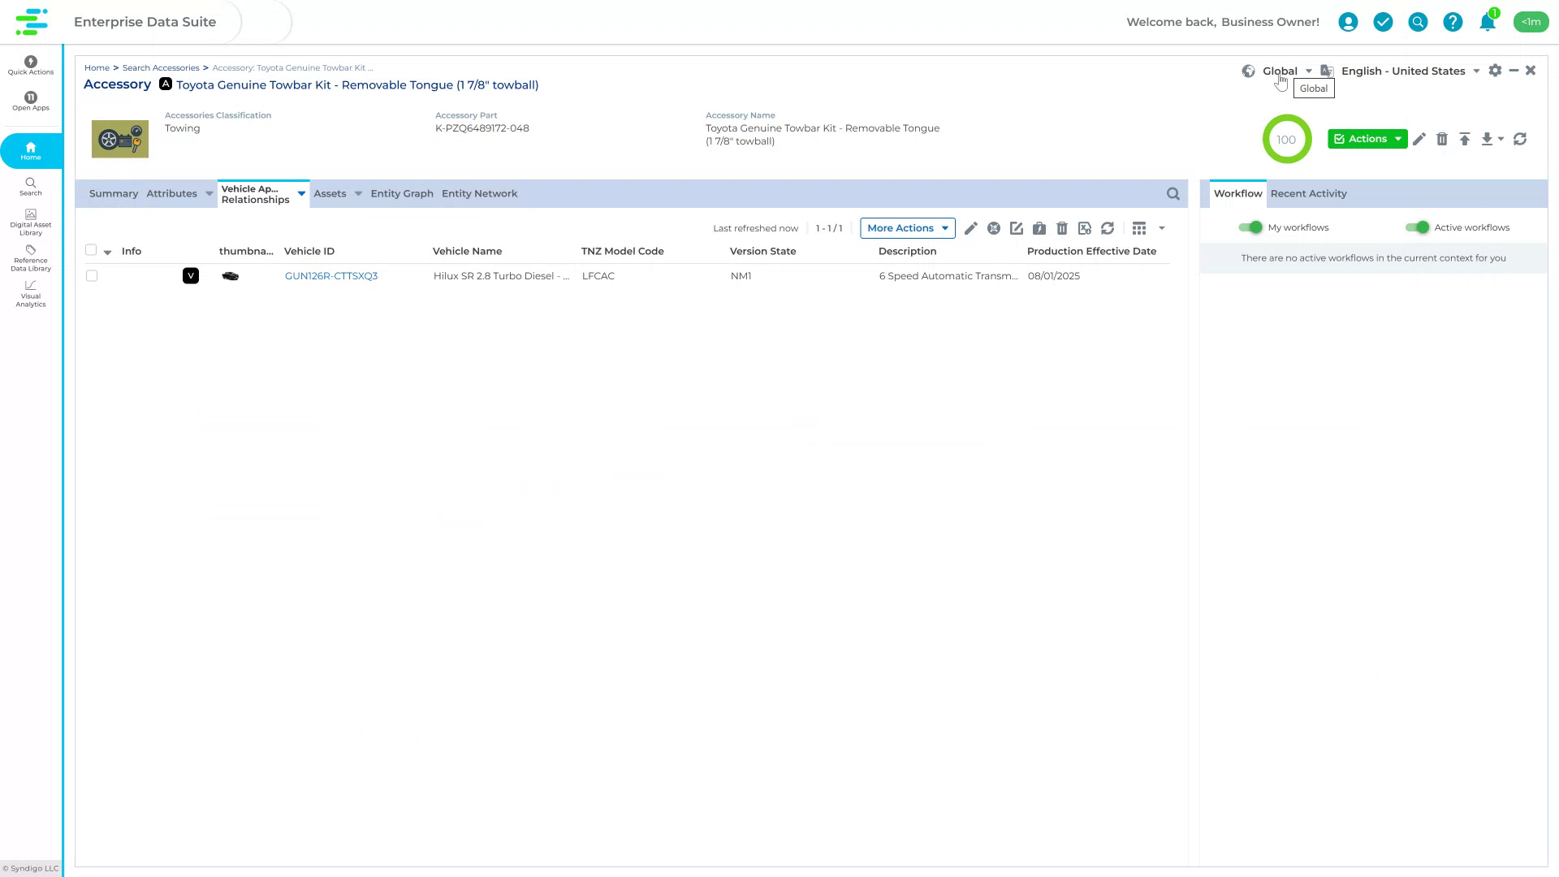This screenshot has width=1559, height=877.
Task: Select the edit pencil next to Actions
Action: (1419, 139)
